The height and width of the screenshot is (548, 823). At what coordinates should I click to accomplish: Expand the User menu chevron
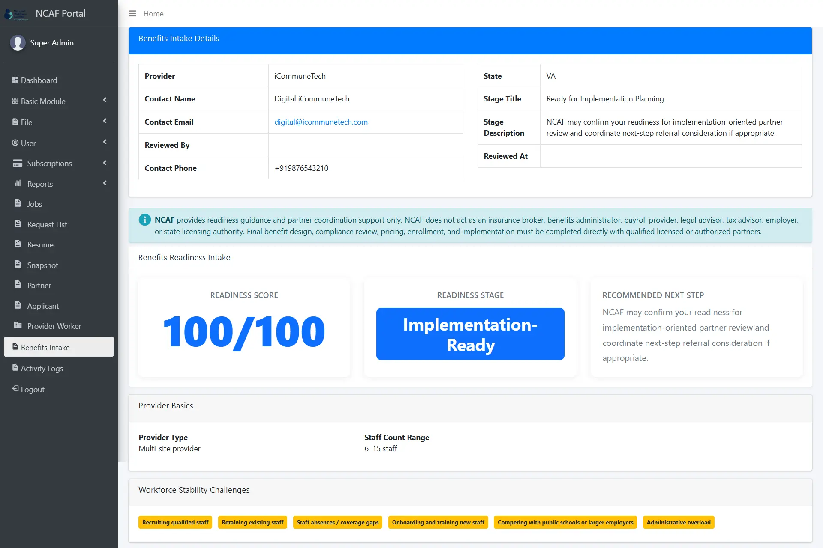(x=105, y=142)
